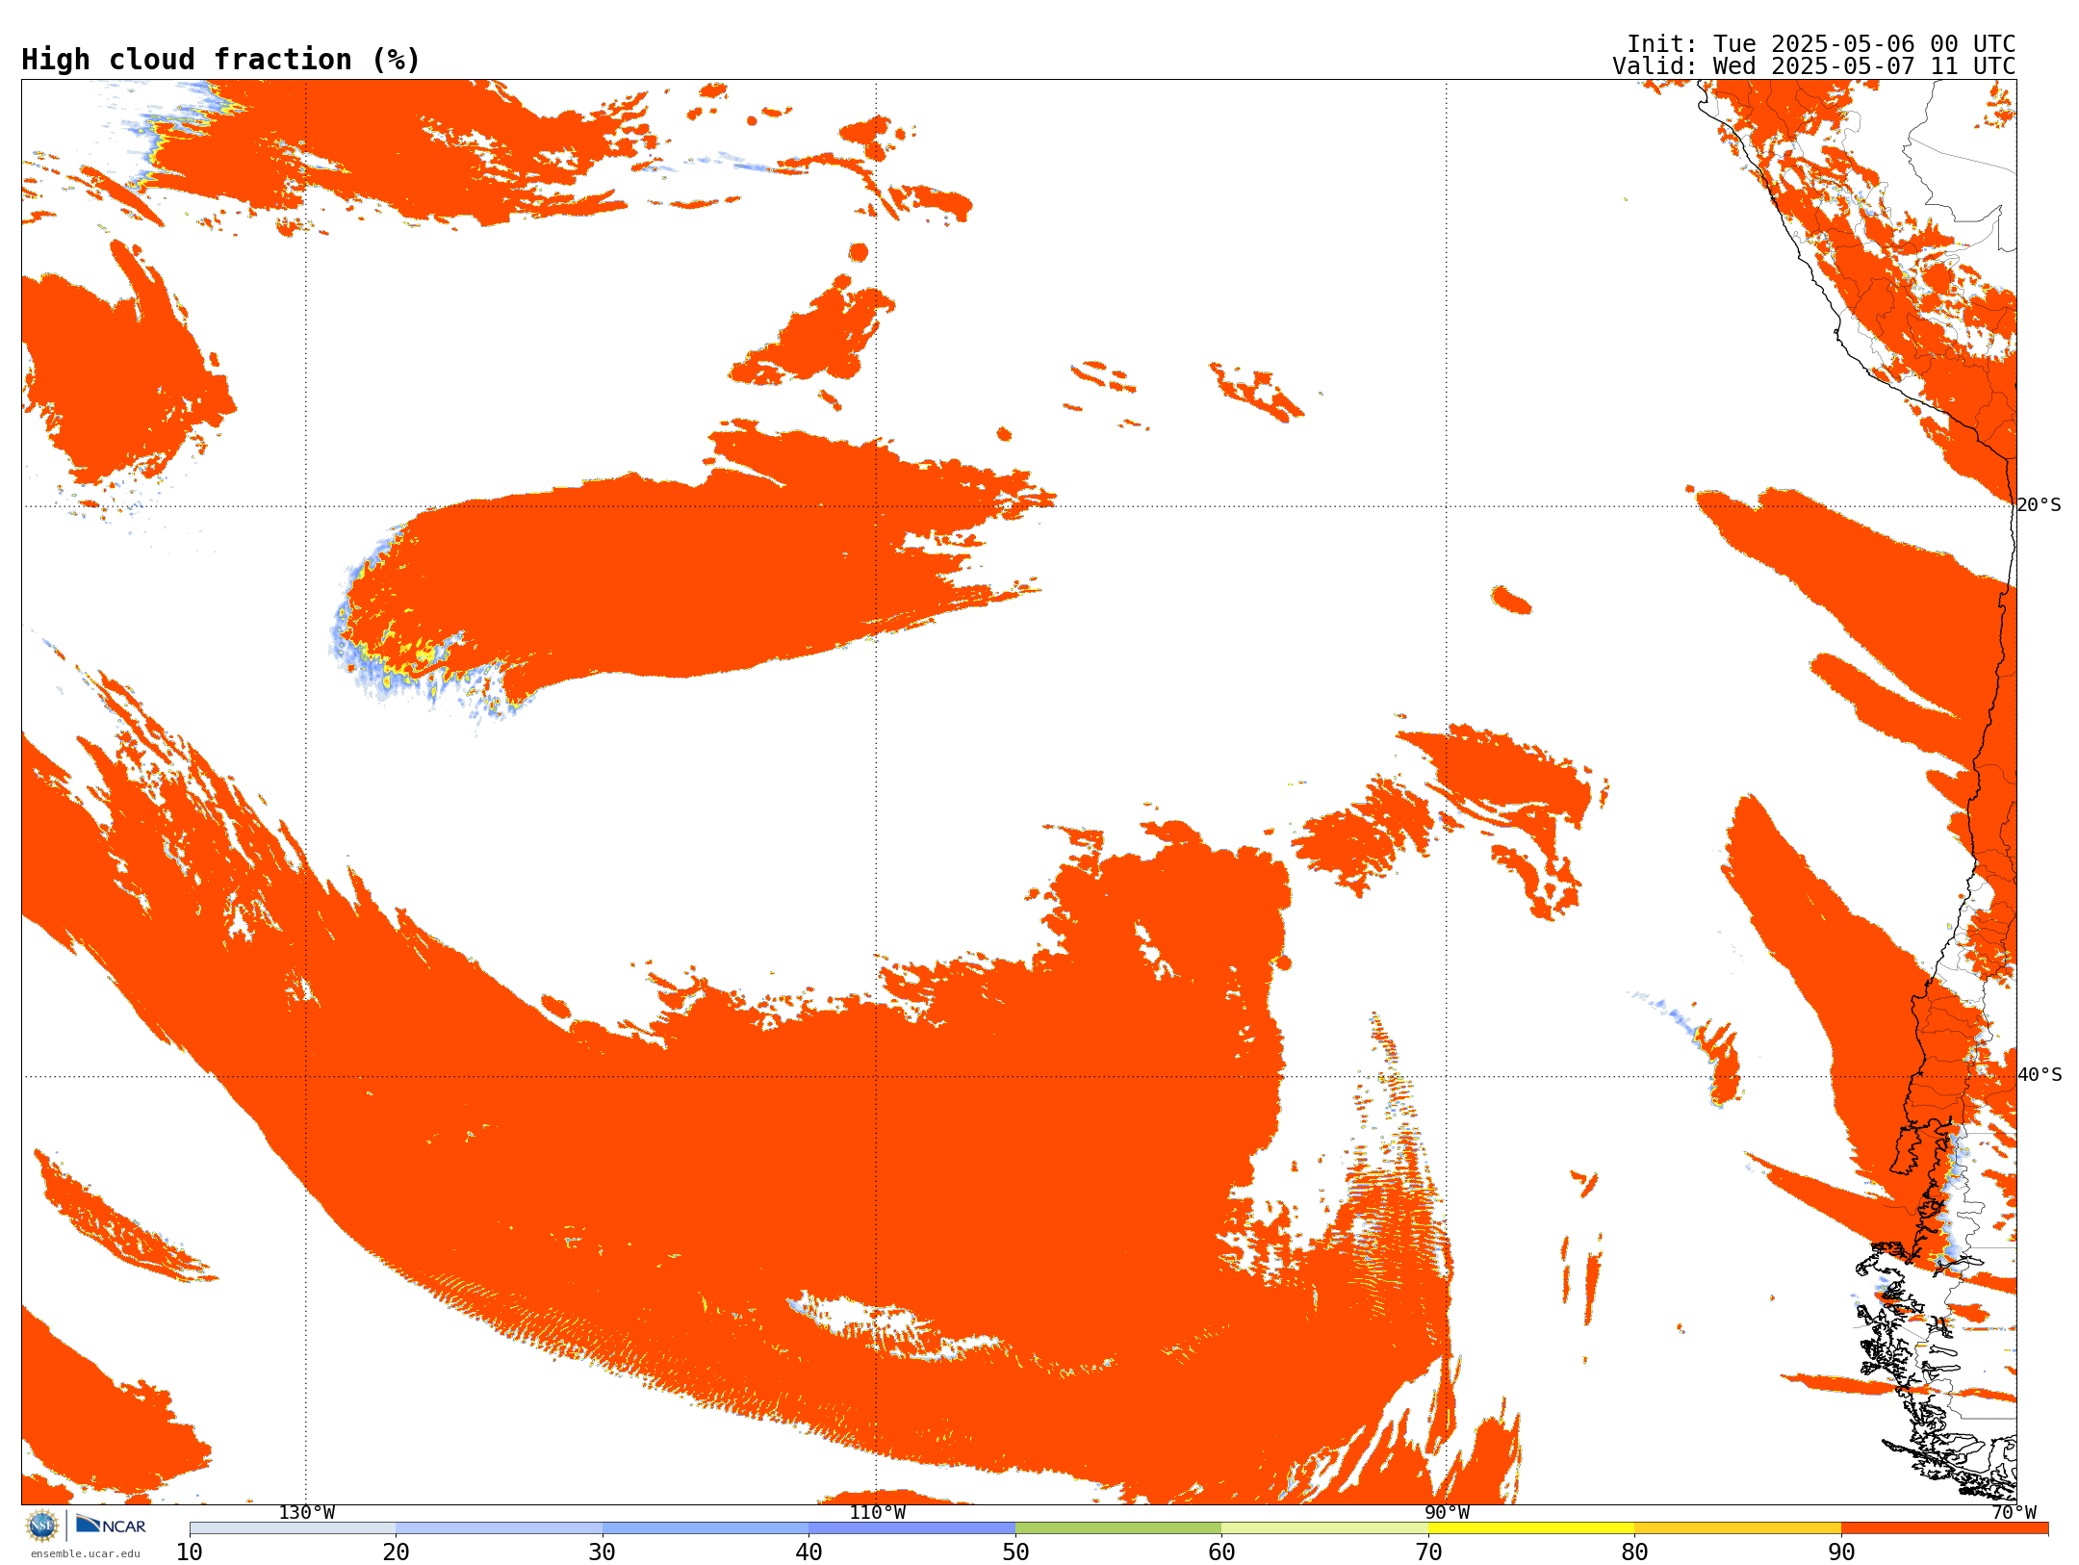Click the 130°W longitude label
Screen dimensions: 2079x1565
click(307, 1513)
